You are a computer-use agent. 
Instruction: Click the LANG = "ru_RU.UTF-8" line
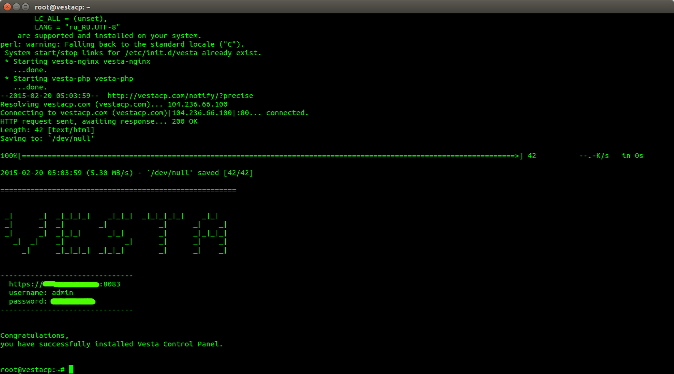pyautogui.click(x=78, y=27)
